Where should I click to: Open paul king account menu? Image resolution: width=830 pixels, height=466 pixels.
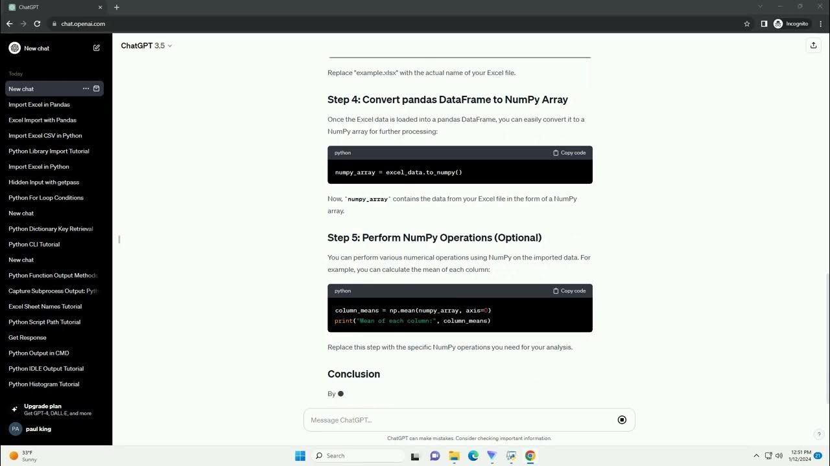coord(56,428)
